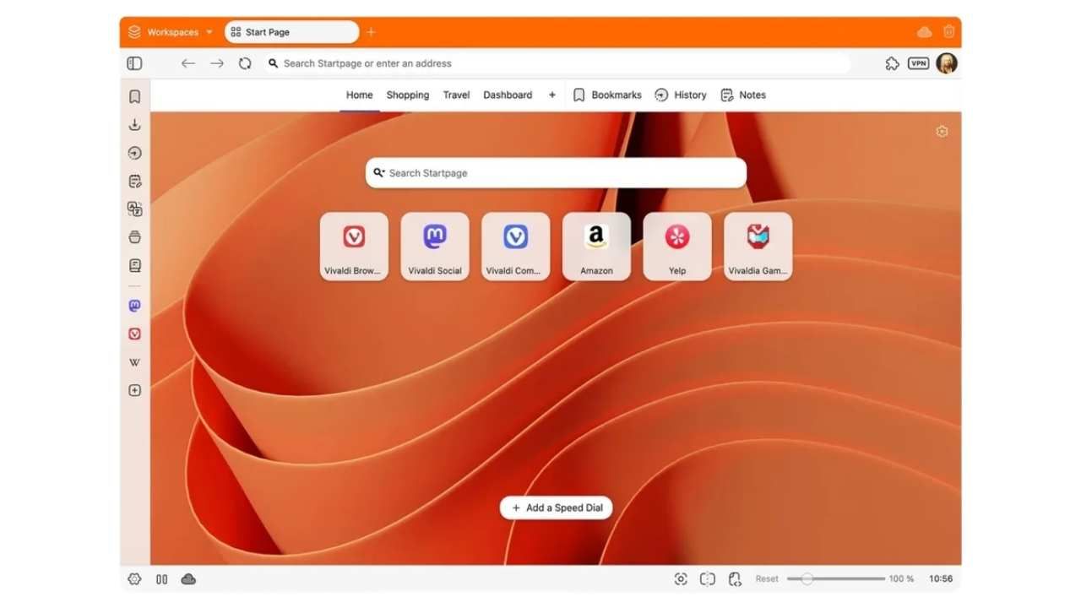This screenshot has width=1081, height=608.
Task: Enable the VPN in the address bar
Action: [917, 63]
